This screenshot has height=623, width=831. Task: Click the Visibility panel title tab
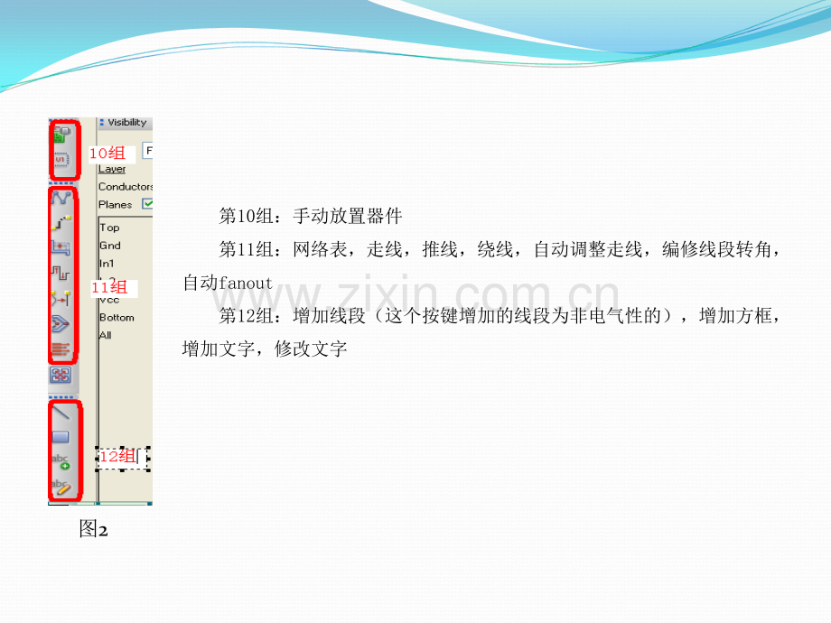coord(125,123)
